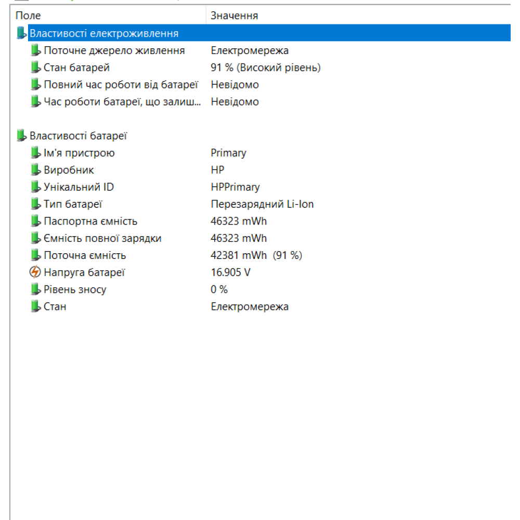Viewport: 520px width, 520px height.
Task: Click the HPPrimary value
Action: pyautogui.click(x=235, y=187)
